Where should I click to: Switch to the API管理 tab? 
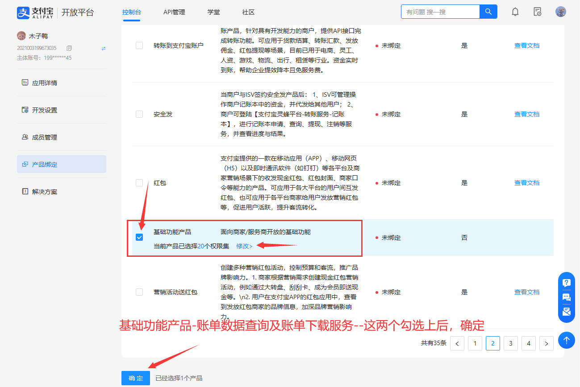click(x=174, y=12)
